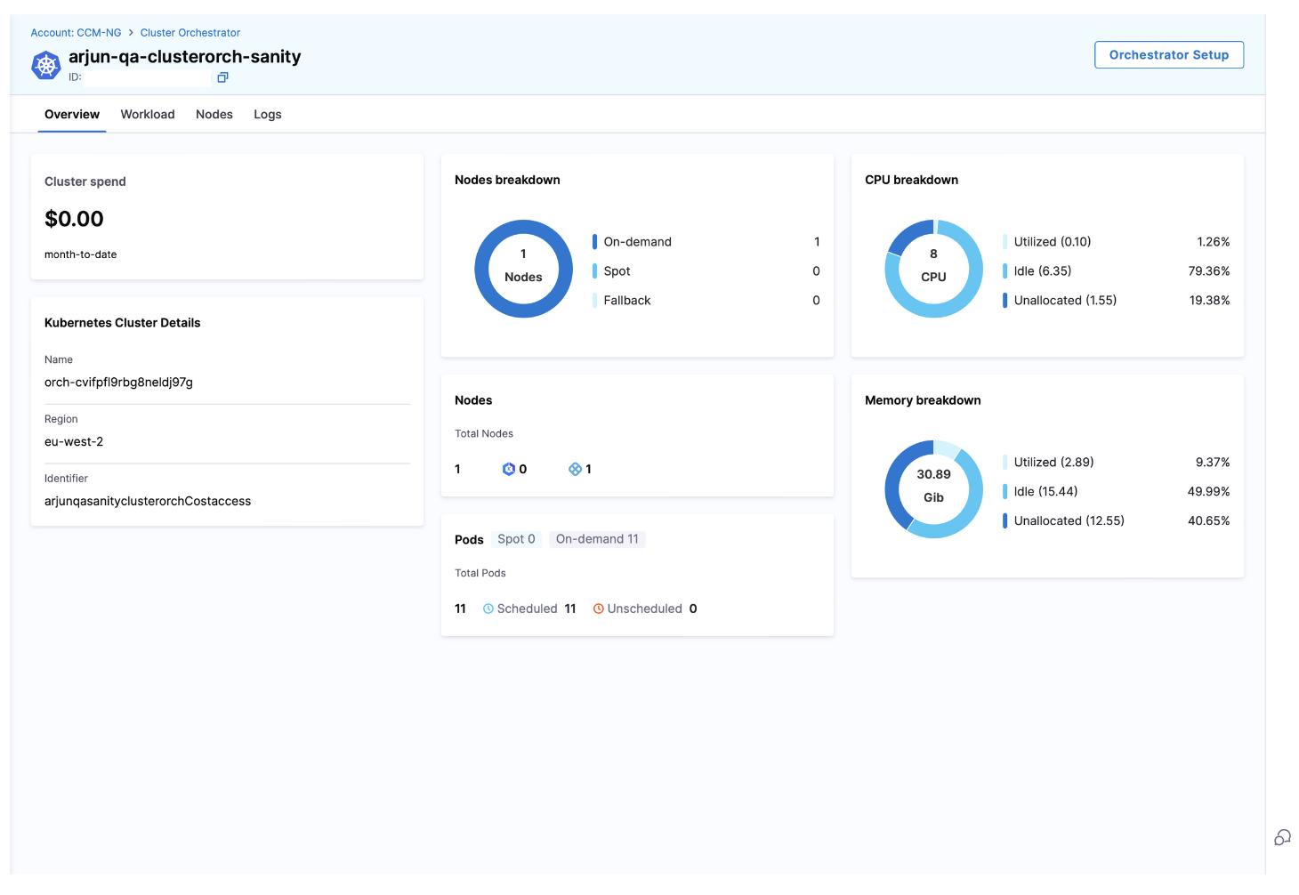
Task: Navigate to Cluster Orchestrator breadcrumb
Action: (x=190, y=33)
